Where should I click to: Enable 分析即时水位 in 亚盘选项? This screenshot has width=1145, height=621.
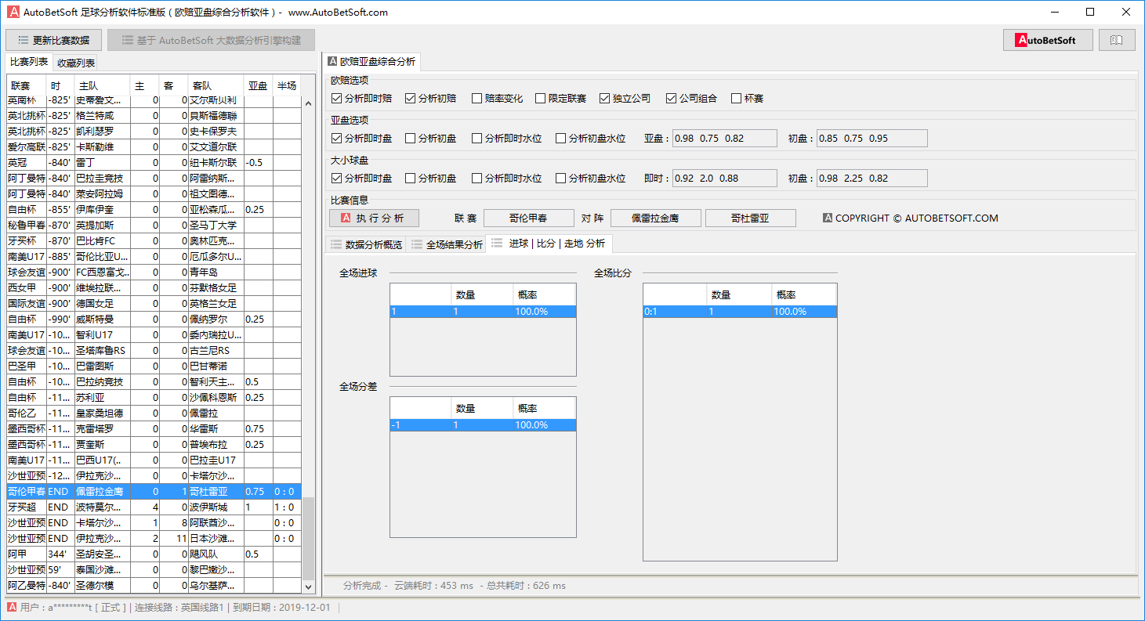[x=506, y=139]
